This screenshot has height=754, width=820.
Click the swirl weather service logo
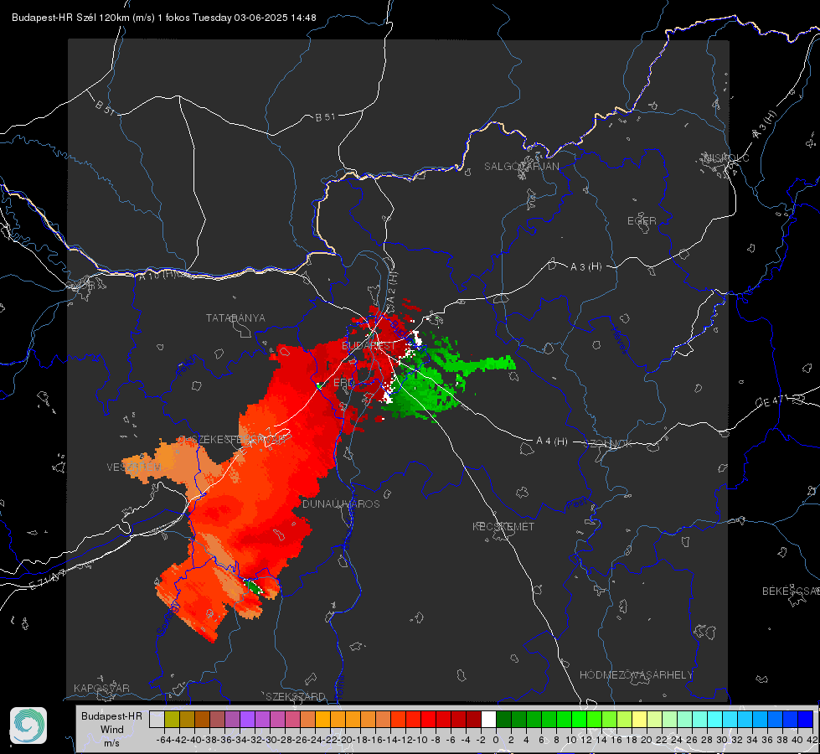point(28,726)
